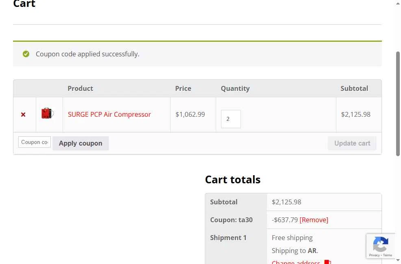Viewport: 401px width, 264px height.
Task: Click the quantity field showing 2
Action: click(x=231, y=119)
